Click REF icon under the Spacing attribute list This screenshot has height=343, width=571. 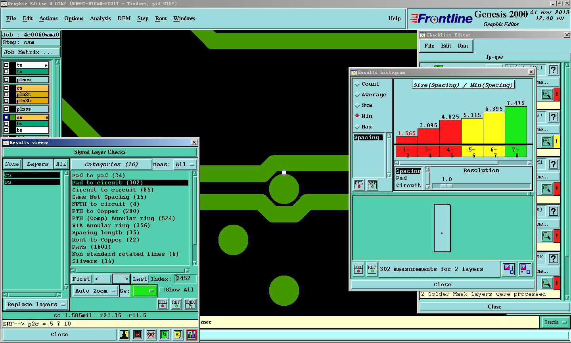(372, 185)
